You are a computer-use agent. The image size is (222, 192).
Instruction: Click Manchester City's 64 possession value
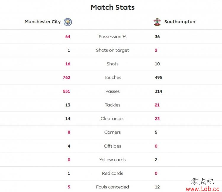click(68, 37)
